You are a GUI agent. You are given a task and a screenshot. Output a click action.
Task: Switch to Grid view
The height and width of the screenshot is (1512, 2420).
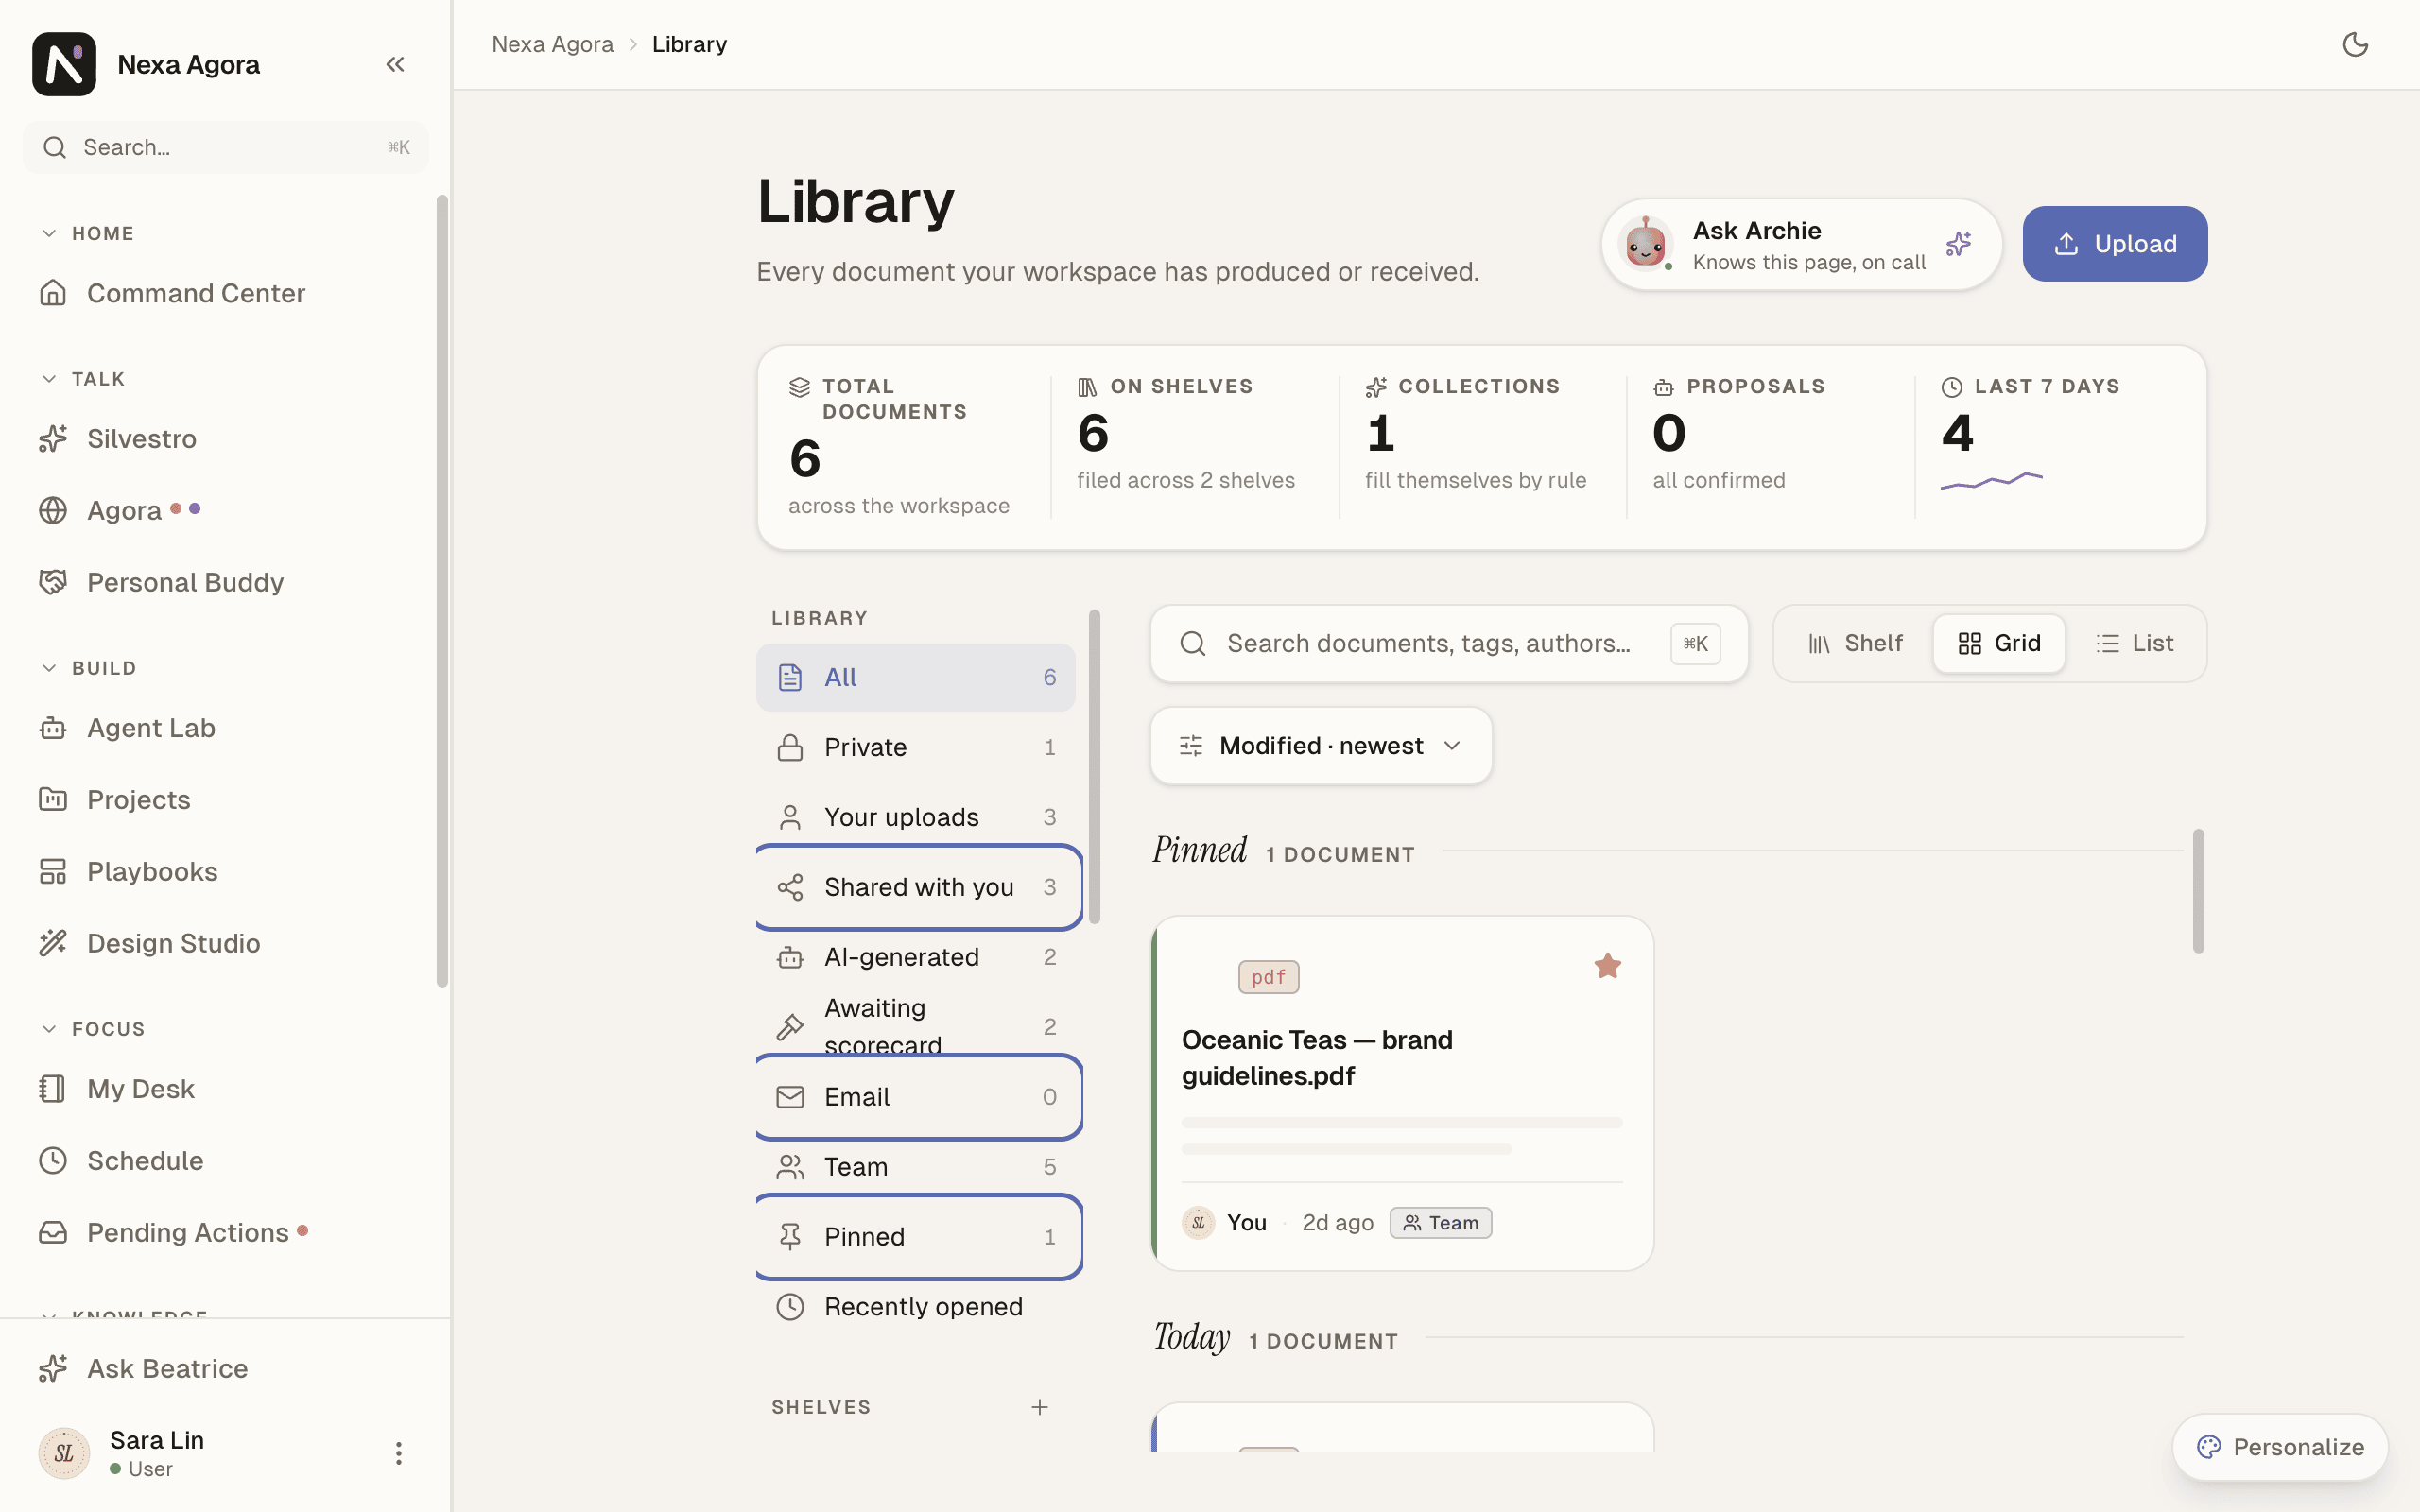pyautogui.click(x=1999, y=643)
